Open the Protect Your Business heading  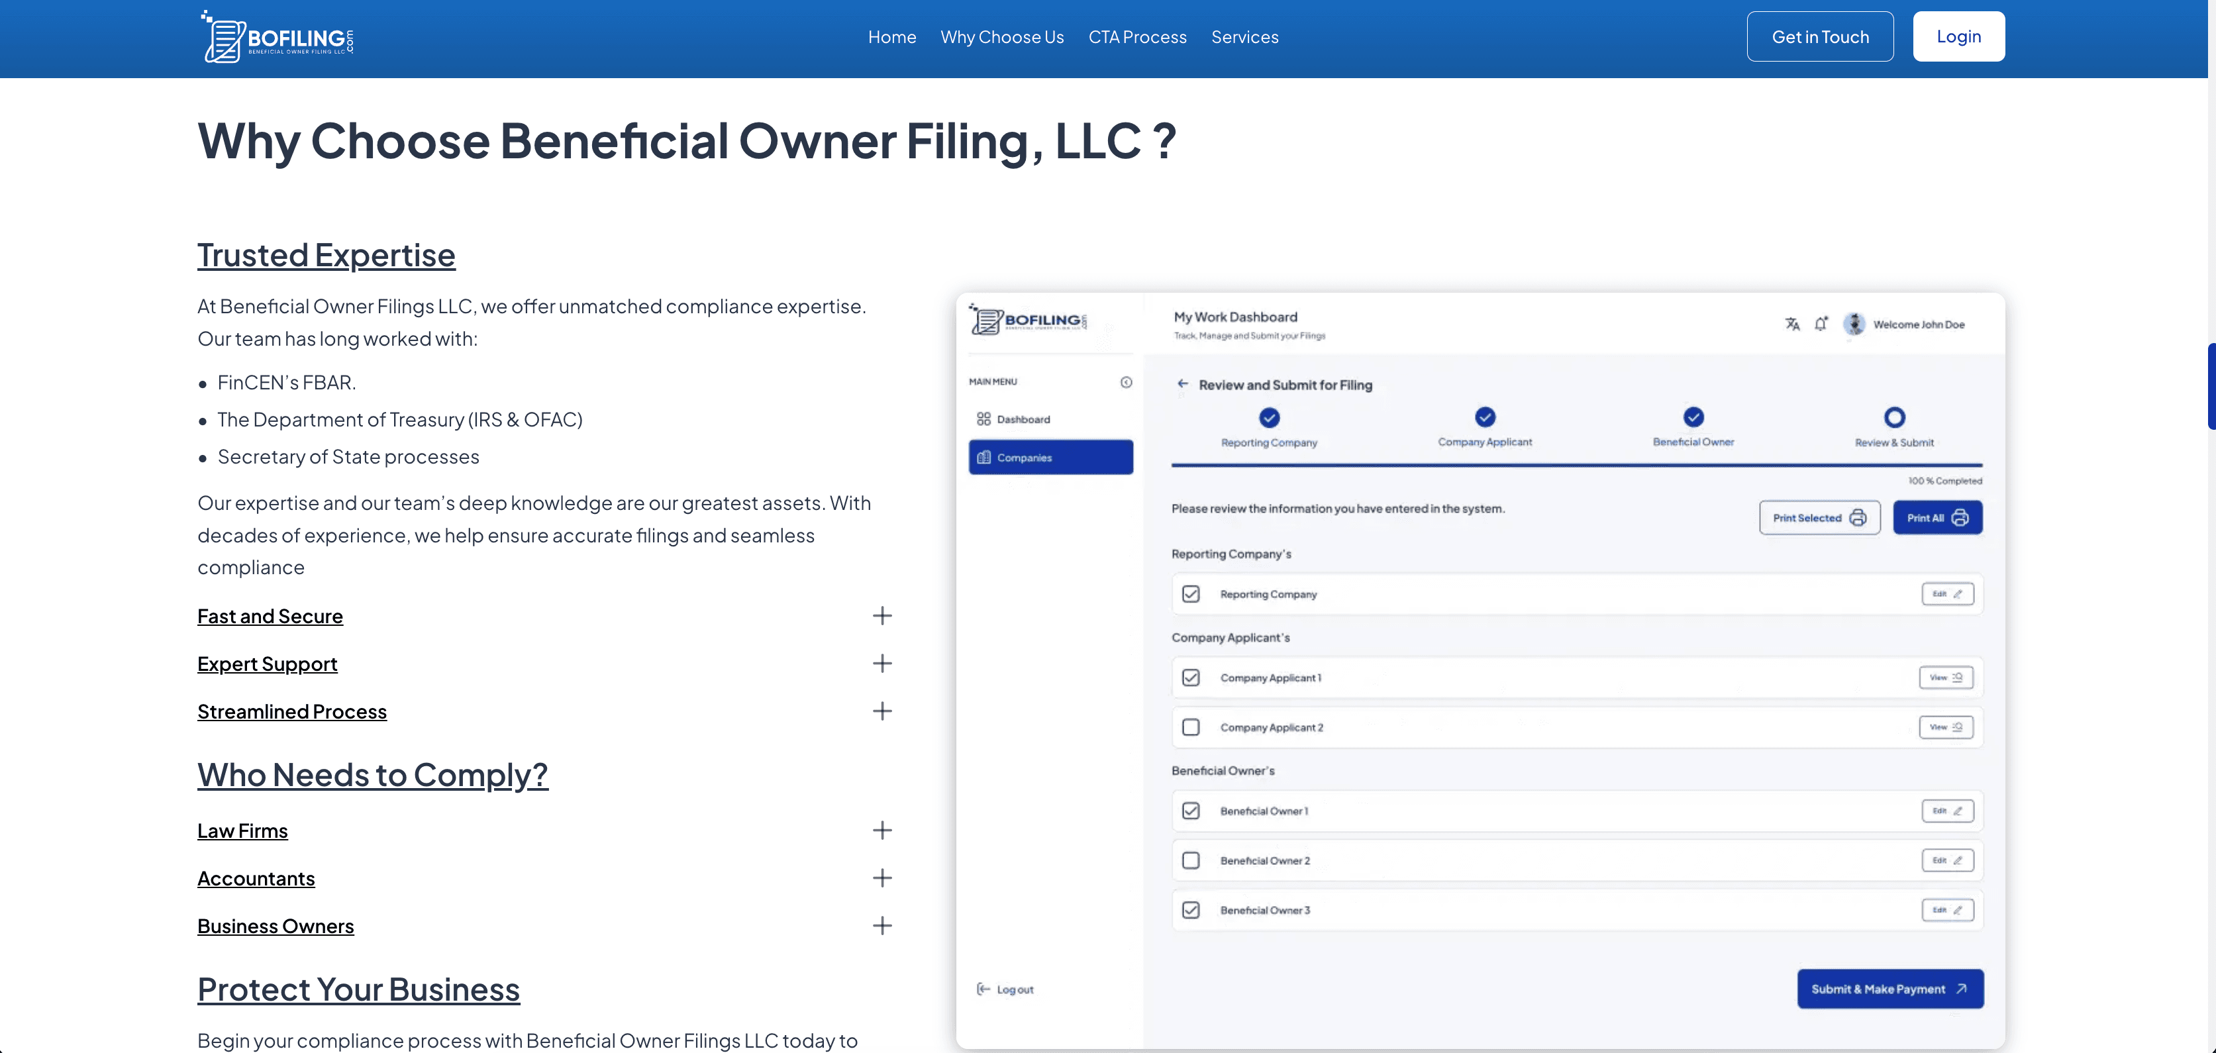pyautogui.click(x=358, y=989)
